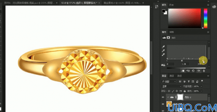Toggle the layer filter on/off switch

202,81
